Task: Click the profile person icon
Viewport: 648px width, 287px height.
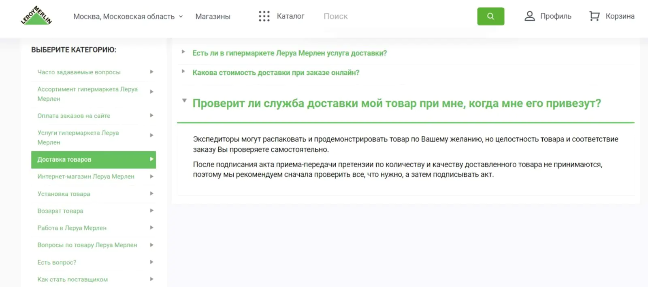Action: point(529,16)
